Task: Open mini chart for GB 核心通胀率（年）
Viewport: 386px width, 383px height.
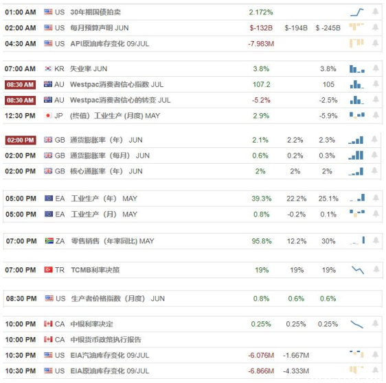Action: click(x=356, y=171)
